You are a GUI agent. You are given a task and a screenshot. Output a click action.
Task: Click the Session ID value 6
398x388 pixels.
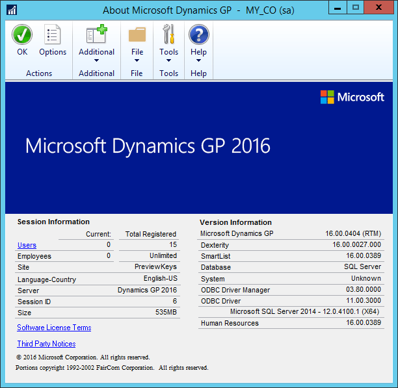coord(175,302)
